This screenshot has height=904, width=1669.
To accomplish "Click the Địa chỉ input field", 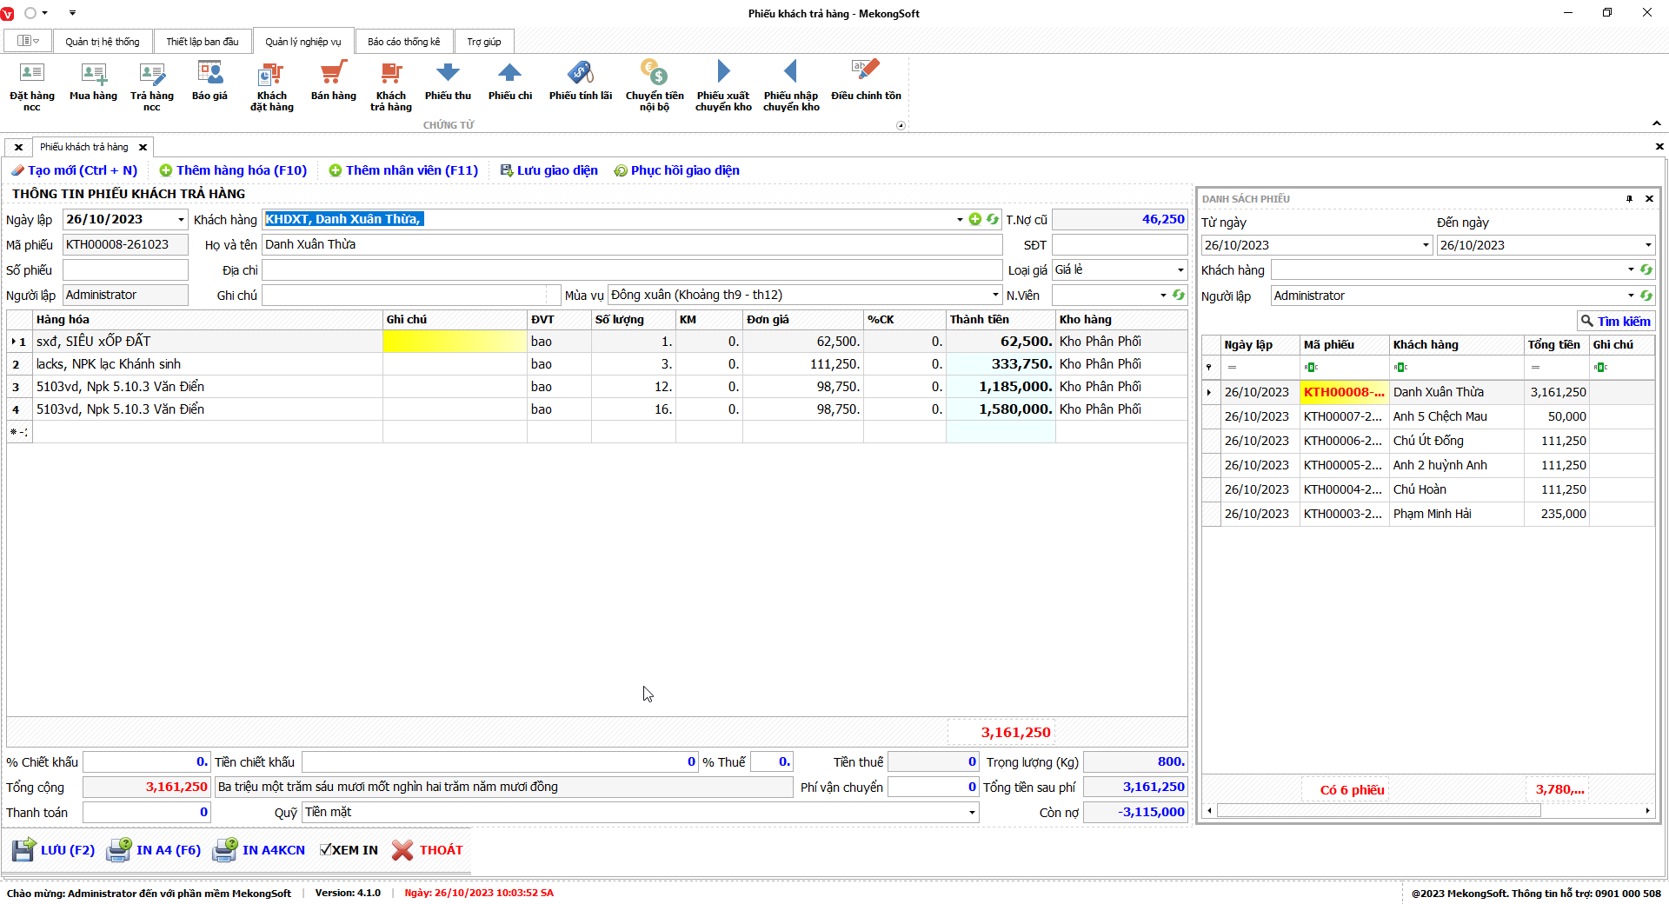I will pos(631,270).
